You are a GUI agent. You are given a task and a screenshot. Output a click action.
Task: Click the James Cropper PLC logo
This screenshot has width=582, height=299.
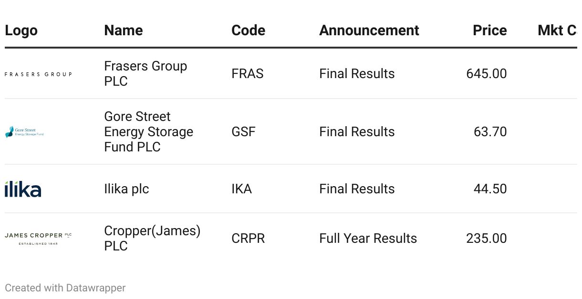pyautogui.click(x=38, y=239)
